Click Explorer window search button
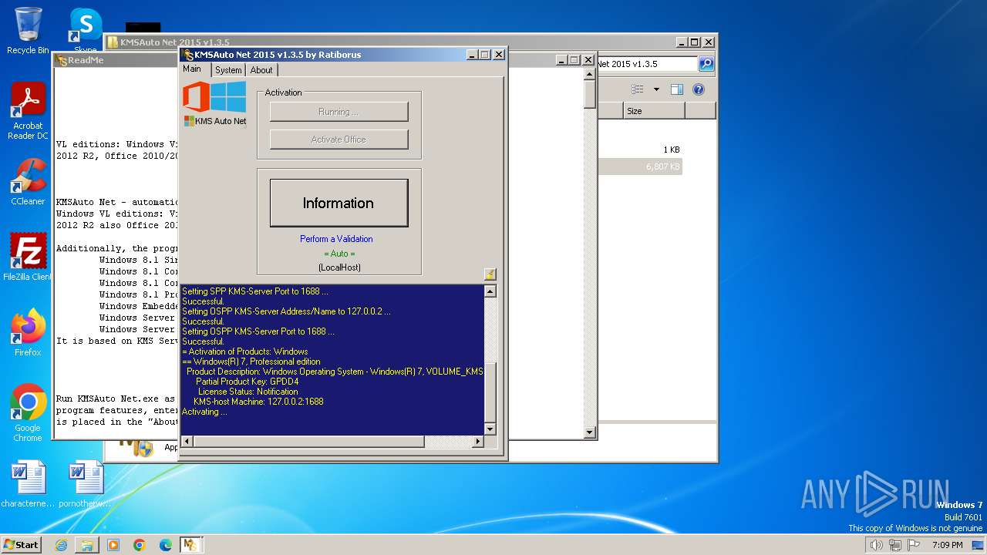The height and width of the screenshot is (555, 987). [706, 64]
